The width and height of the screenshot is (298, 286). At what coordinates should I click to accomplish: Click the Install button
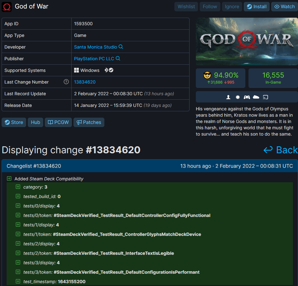[x=256, y=7]
